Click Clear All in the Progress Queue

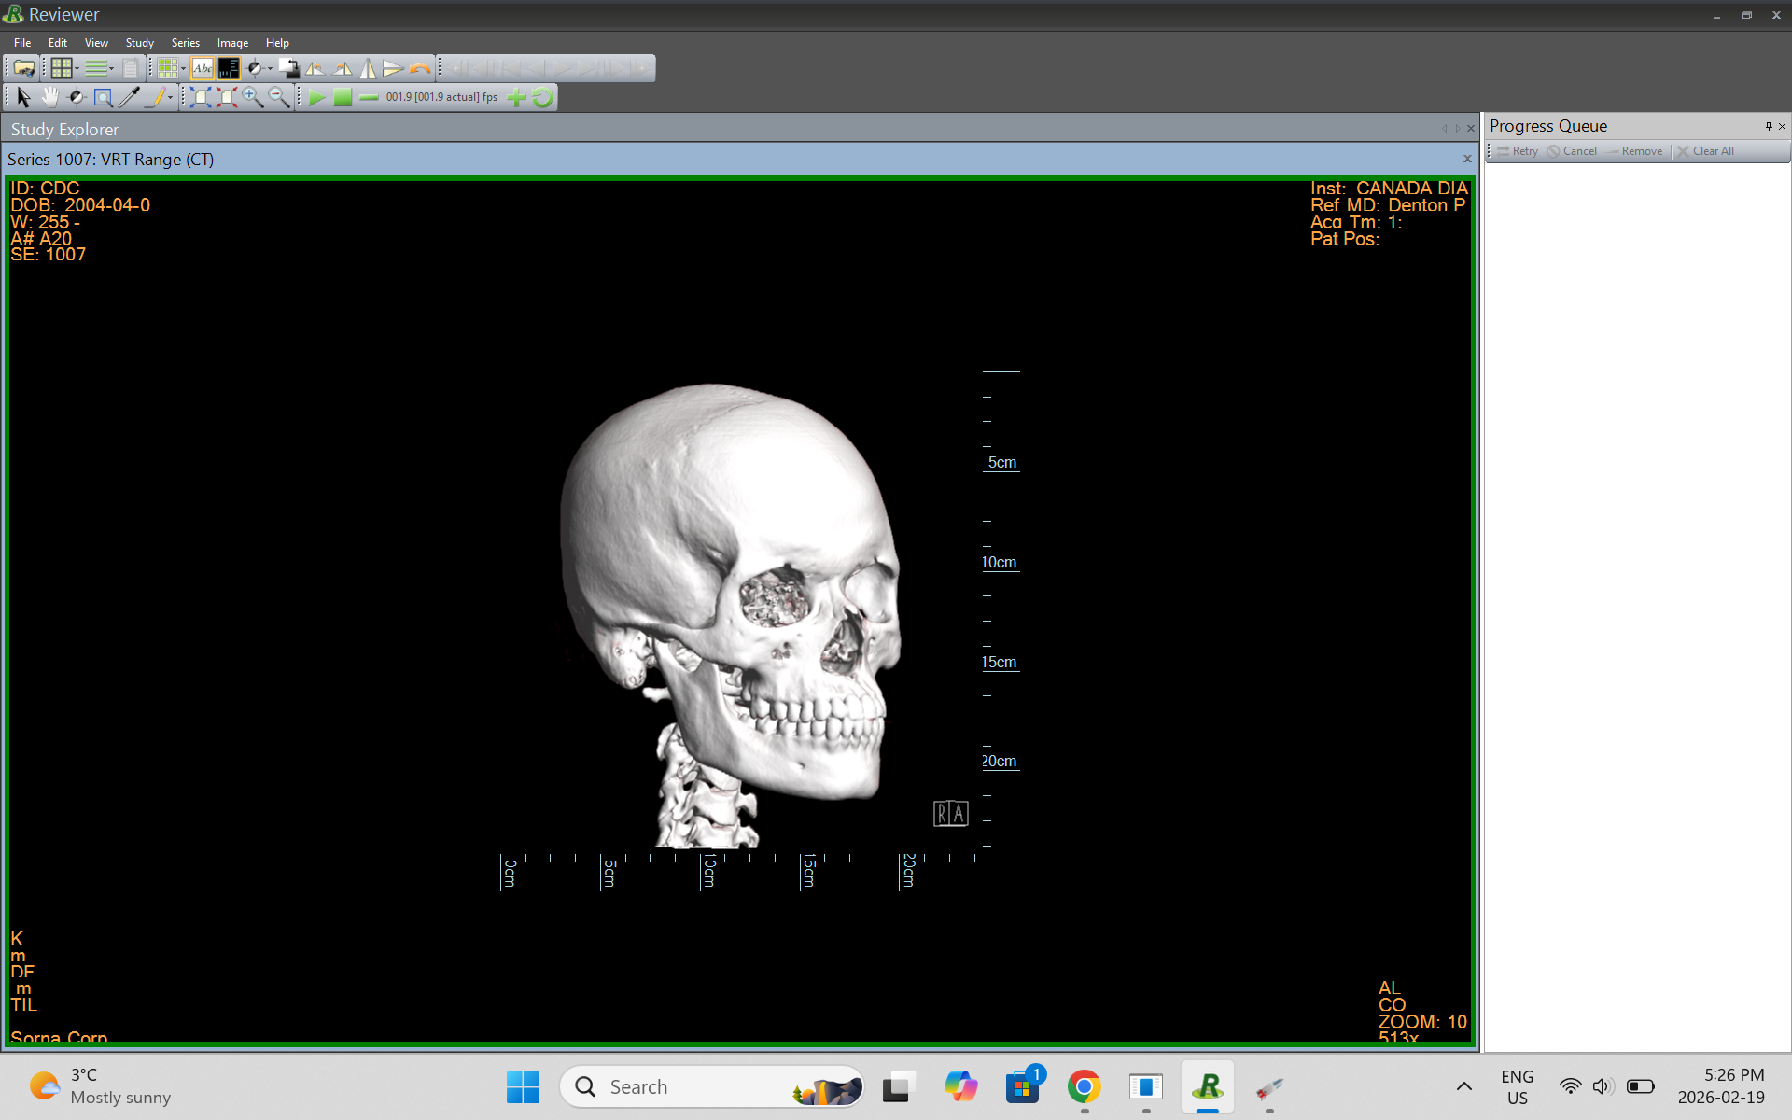1711,151
